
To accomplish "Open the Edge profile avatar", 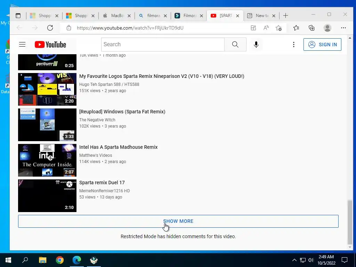I will 327,28.
